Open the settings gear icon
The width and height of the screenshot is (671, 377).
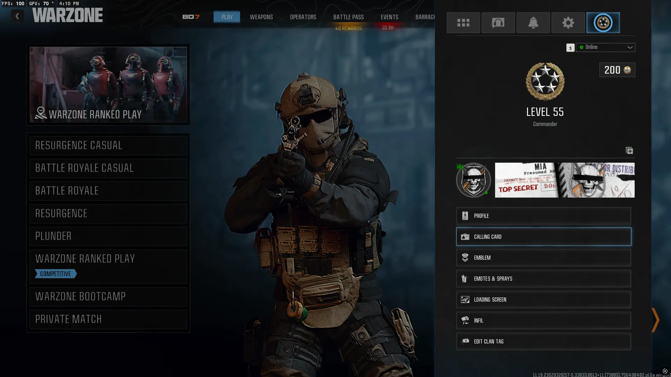point(568,23)
